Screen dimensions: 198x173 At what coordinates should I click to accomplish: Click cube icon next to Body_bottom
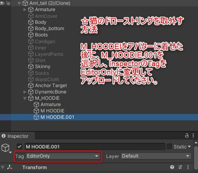(31, 29)
